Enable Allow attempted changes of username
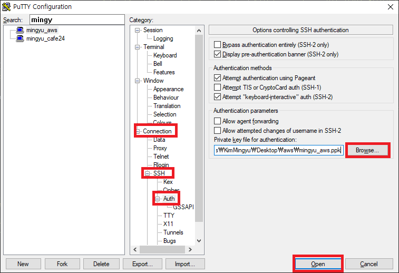This screenshot has width=399, height=273. [217, 131]
